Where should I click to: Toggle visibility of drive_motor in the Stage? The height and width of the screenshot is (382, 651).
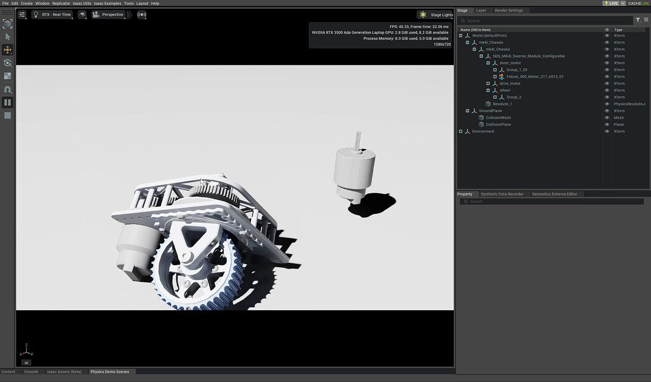[x=606, y=83]
